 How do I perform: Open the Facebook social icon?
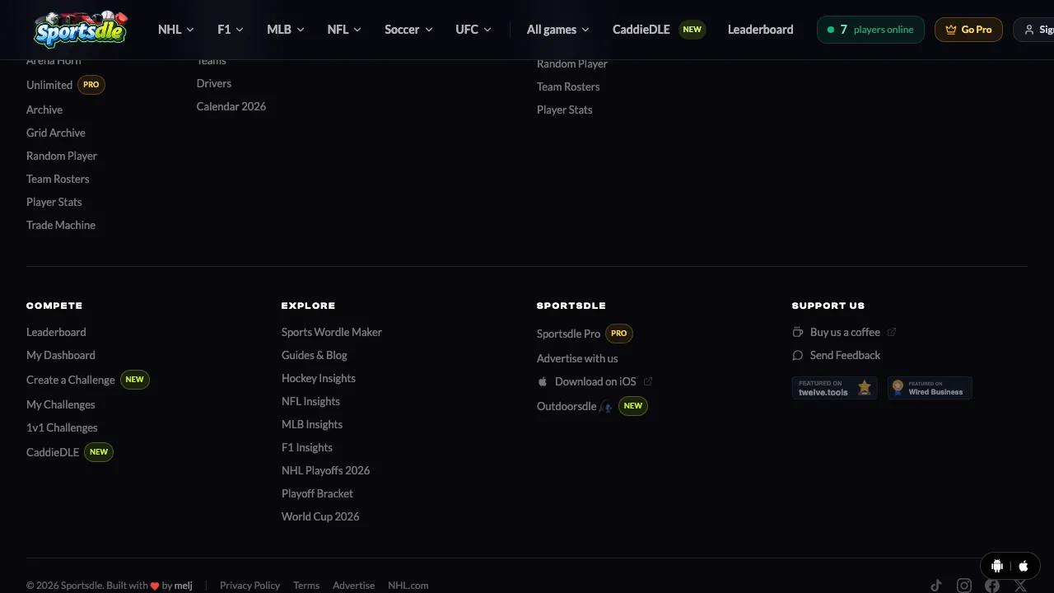pos(992,586)
